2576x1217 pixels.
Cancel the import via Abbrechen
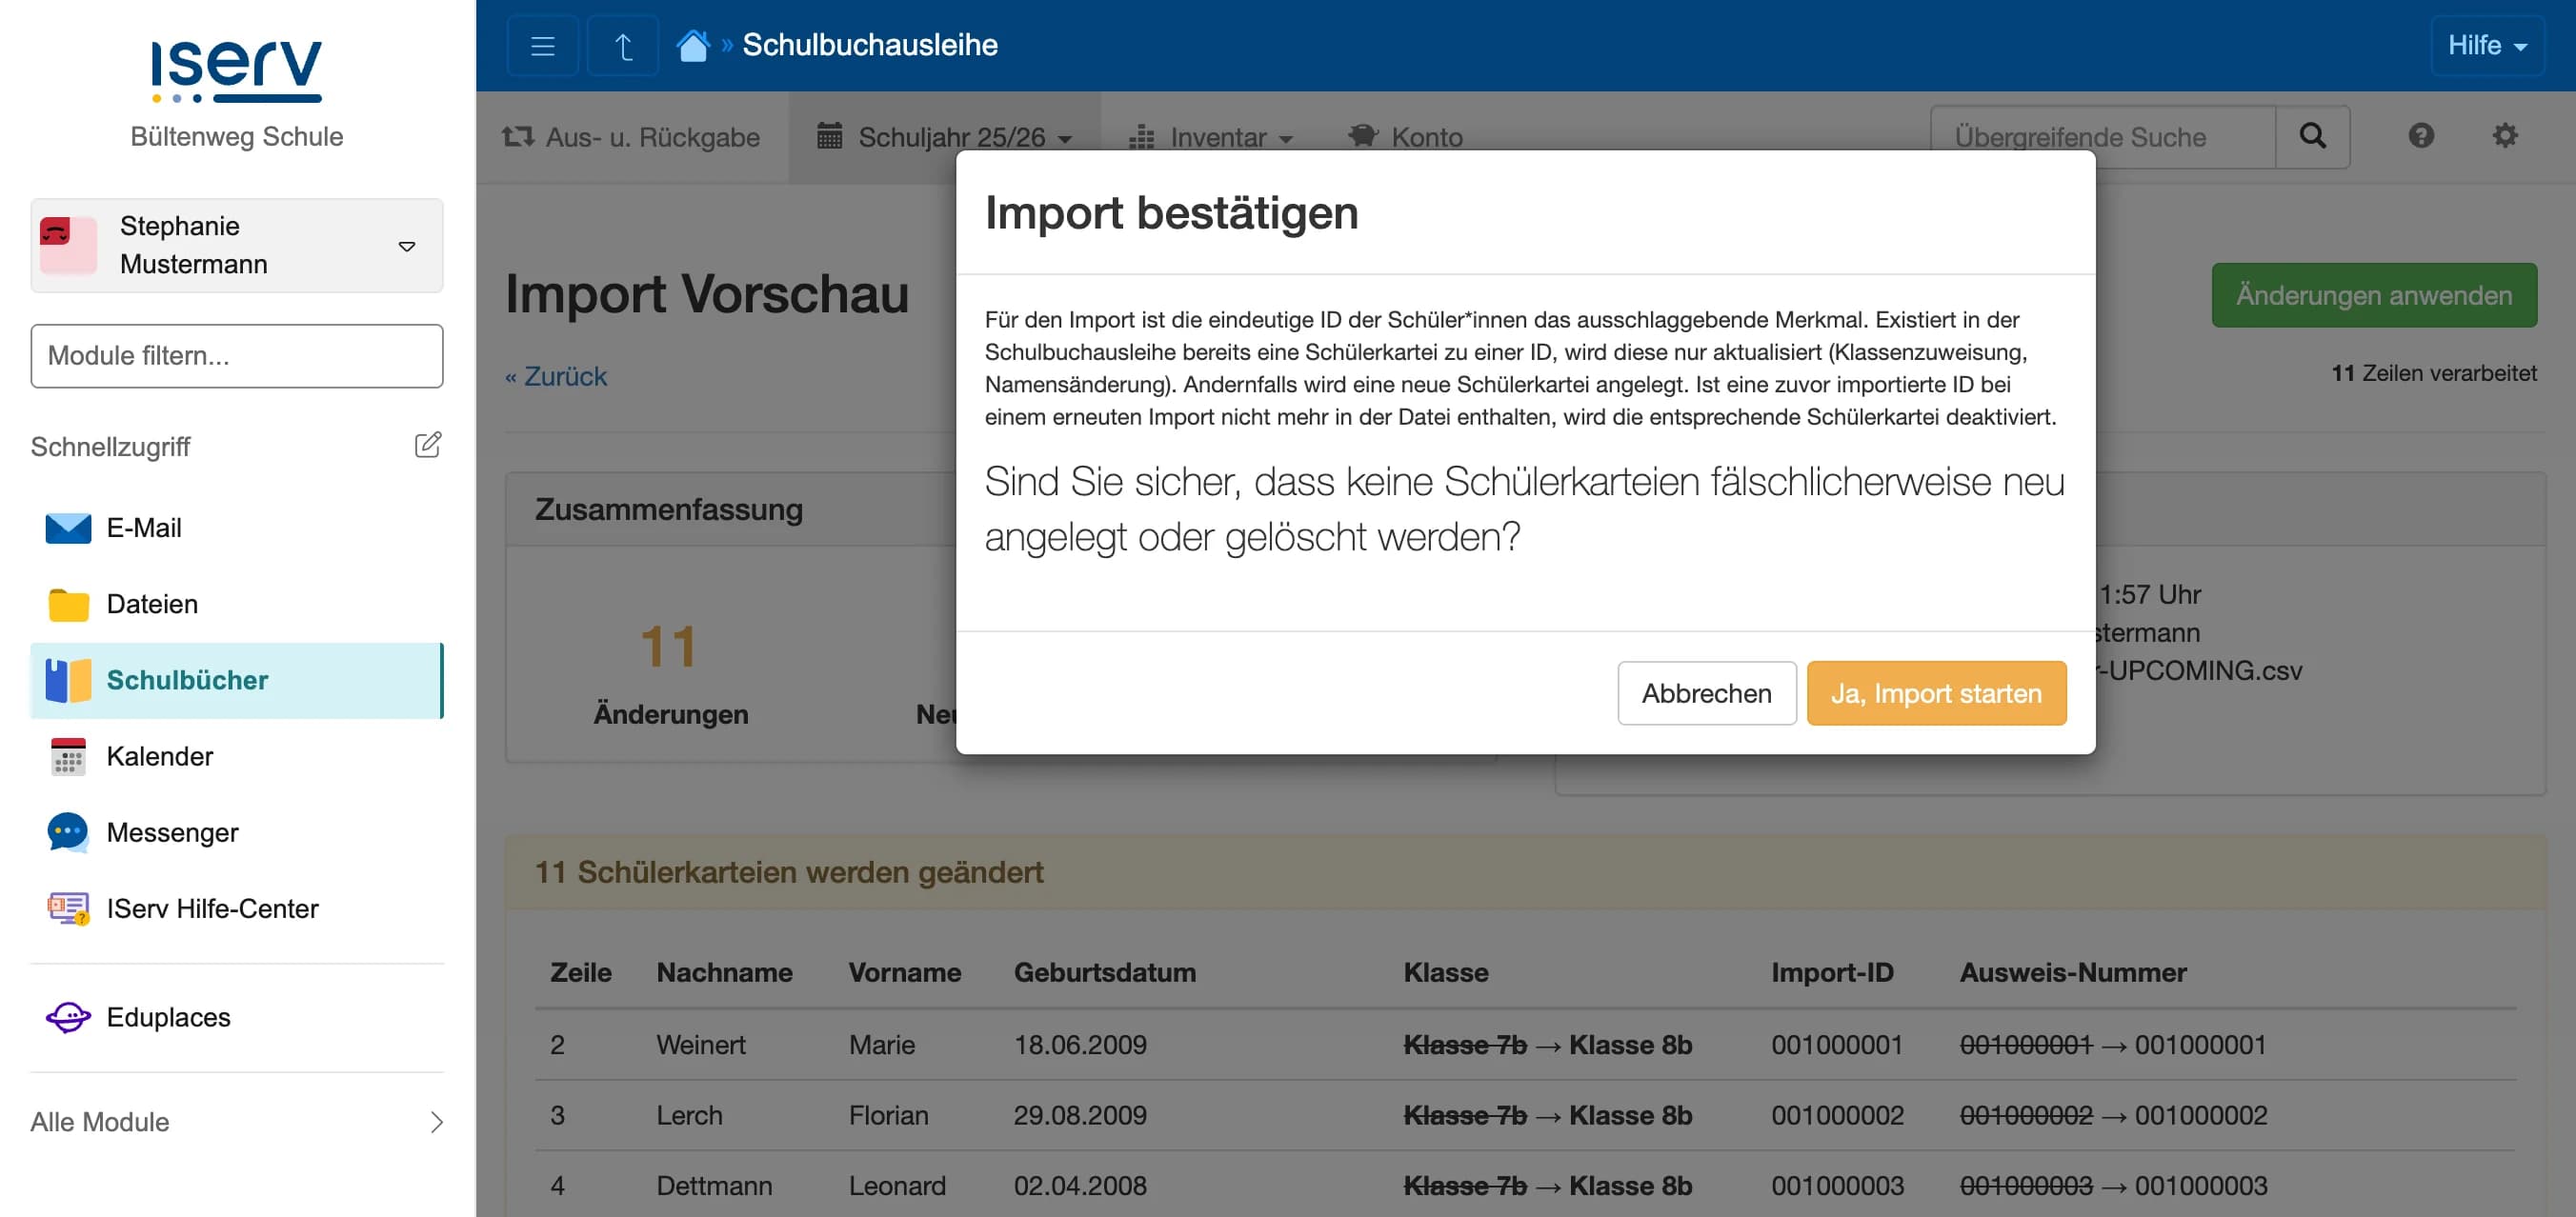(x=1706, y=692)
